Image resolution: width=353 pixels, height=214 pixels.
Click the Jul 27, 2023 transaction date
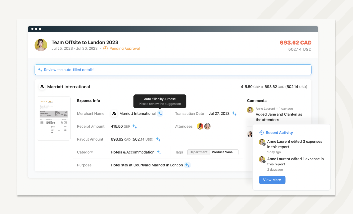[x=219, y=113]
